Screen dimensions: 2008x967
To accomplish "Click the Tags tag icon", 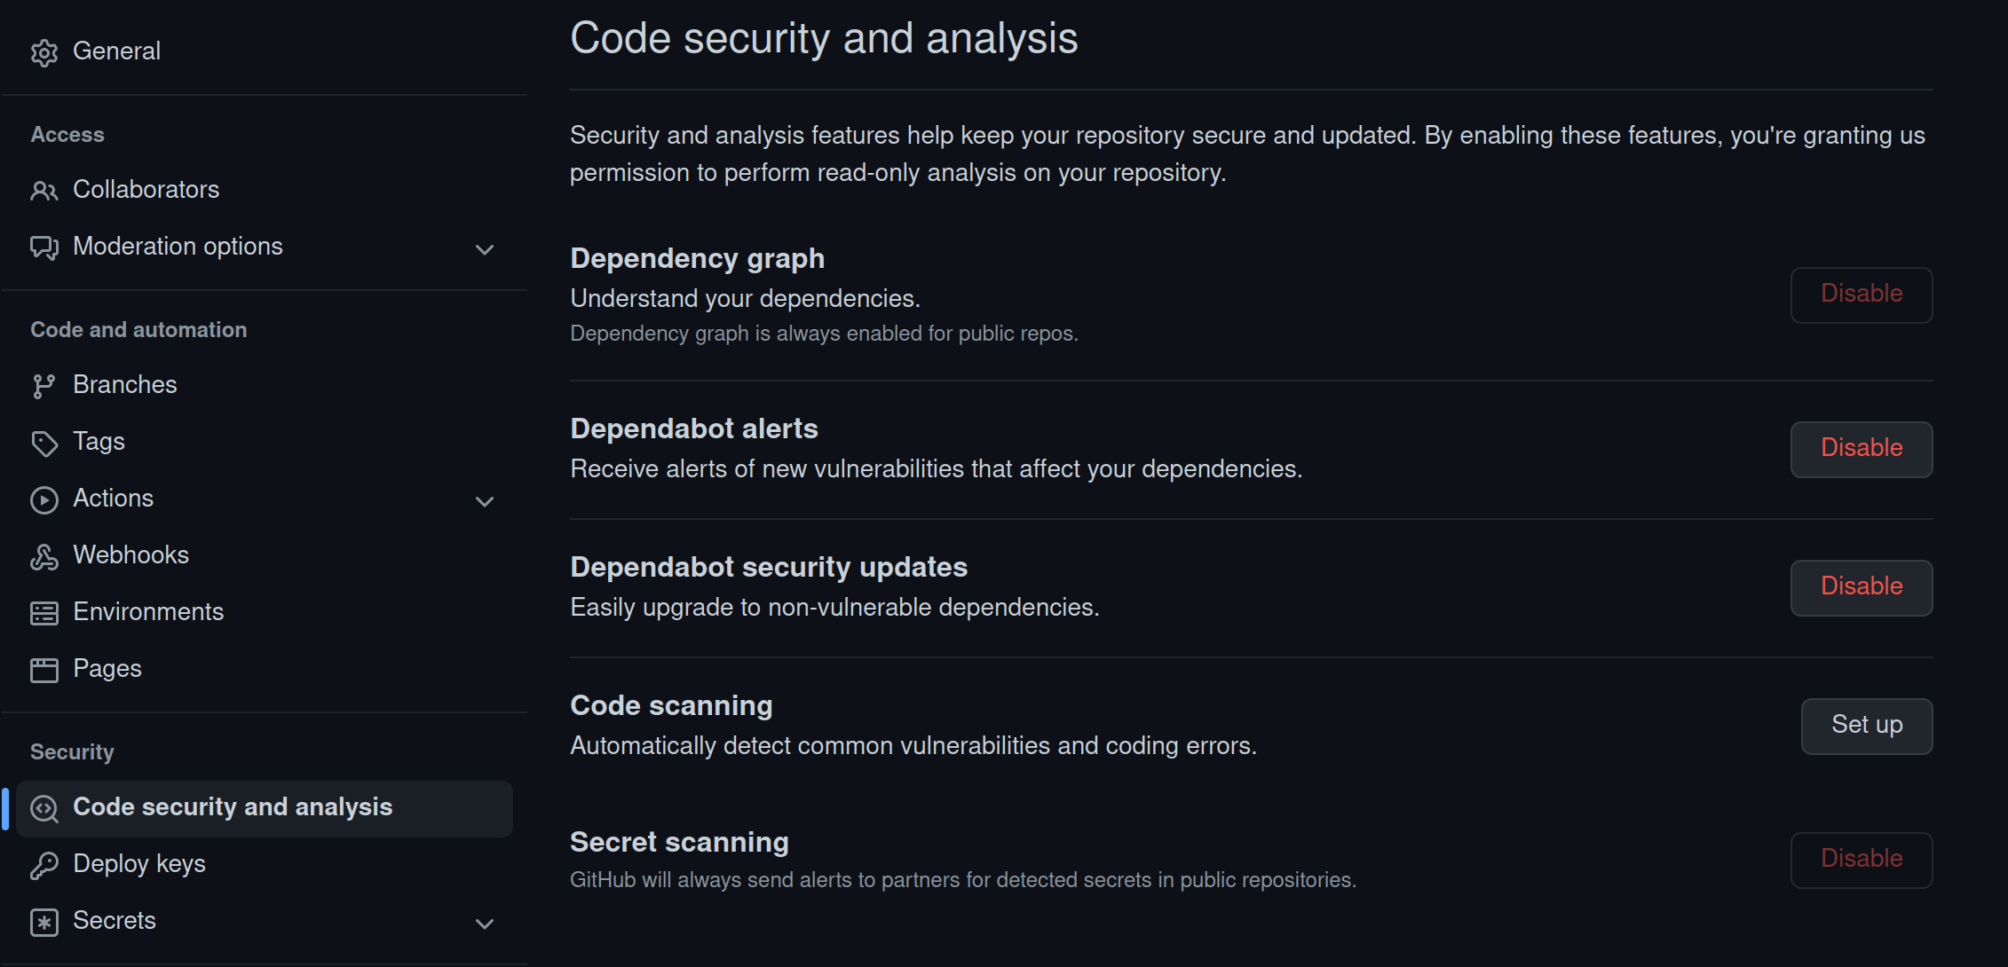I will coord(43,441).
